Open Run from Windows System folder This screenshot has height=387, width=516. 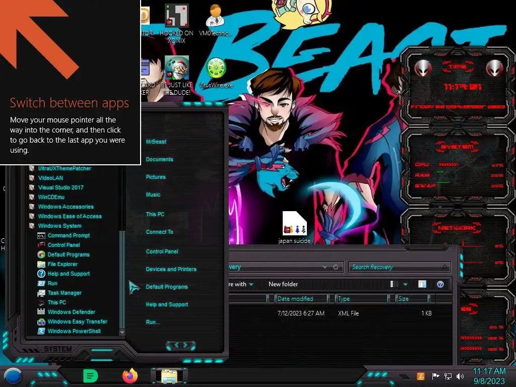point(52,283)
